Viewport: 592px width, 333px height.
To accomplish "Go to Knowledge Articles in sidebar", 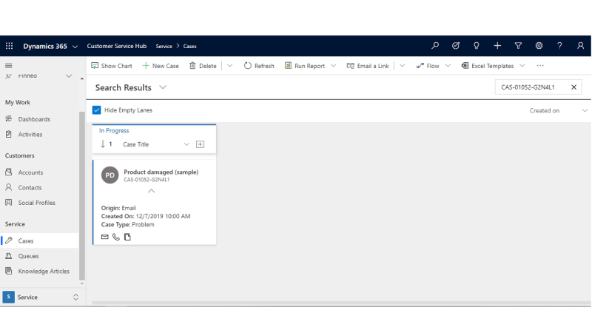I will tap(44, 271).
